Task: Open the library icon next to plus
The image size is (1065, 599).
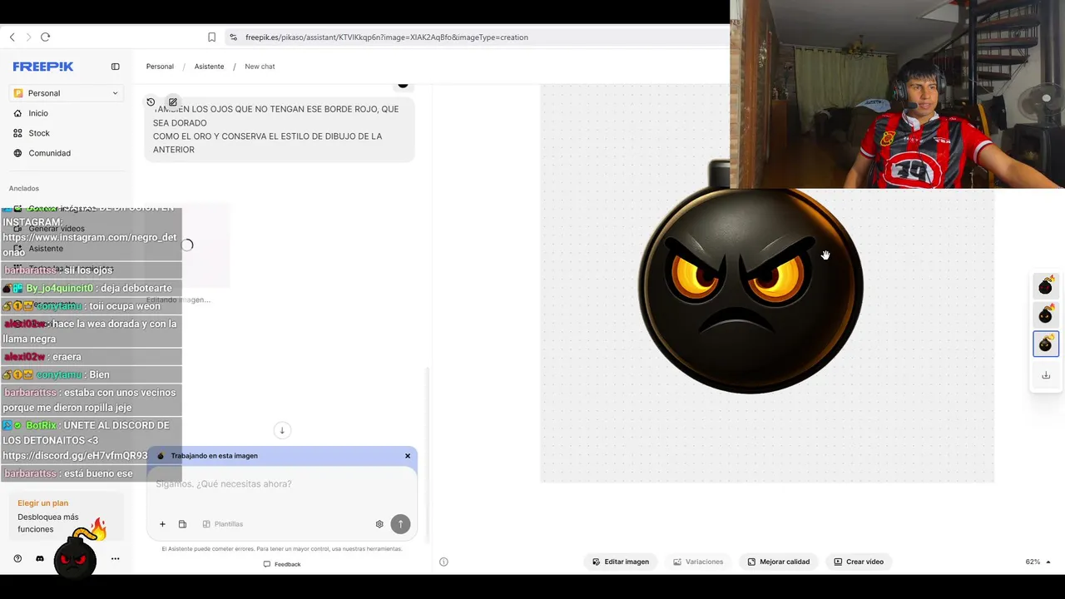Action: click(182, 524)
